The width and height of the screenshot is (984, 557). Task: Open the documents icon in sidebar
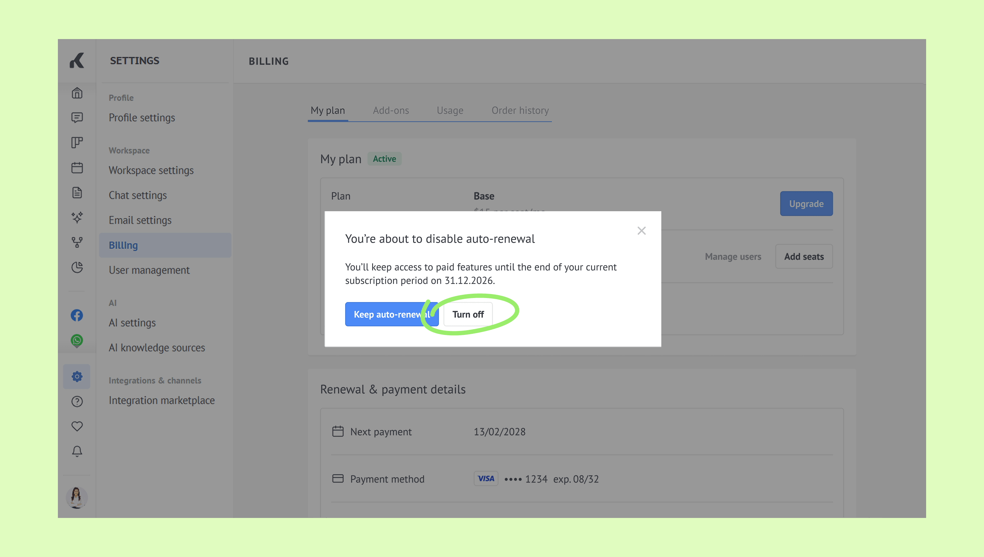(77, 192)
